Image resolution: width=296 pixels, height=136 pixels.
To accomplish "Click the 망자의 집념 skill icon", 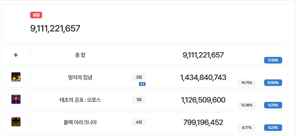I will 16,77.
